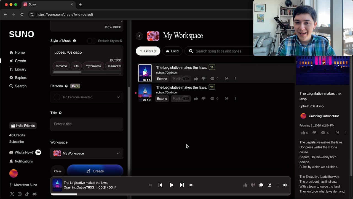Click the style tags horizontal scrollbar

67,72
